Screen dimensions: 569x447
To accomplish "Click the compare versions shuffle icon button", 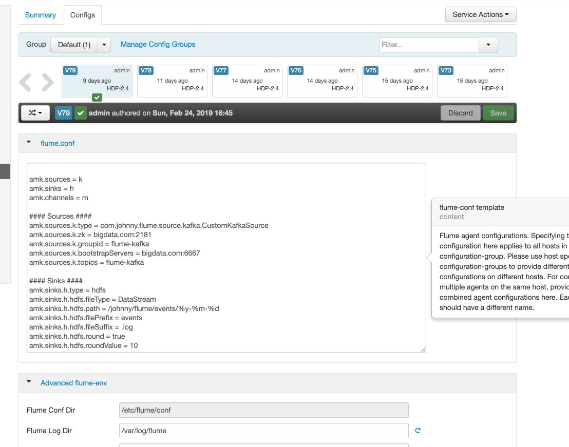I will pos(35,113).
